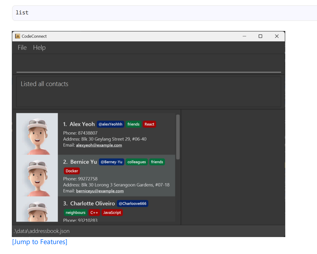Click the command input field
317x254 pixels.
149,65
